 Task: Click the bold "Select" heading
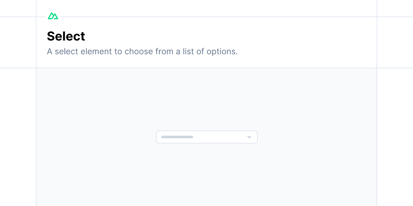[x=66, y=36]
